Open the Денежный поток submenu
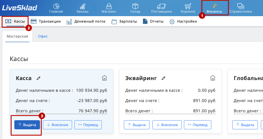 86,21
